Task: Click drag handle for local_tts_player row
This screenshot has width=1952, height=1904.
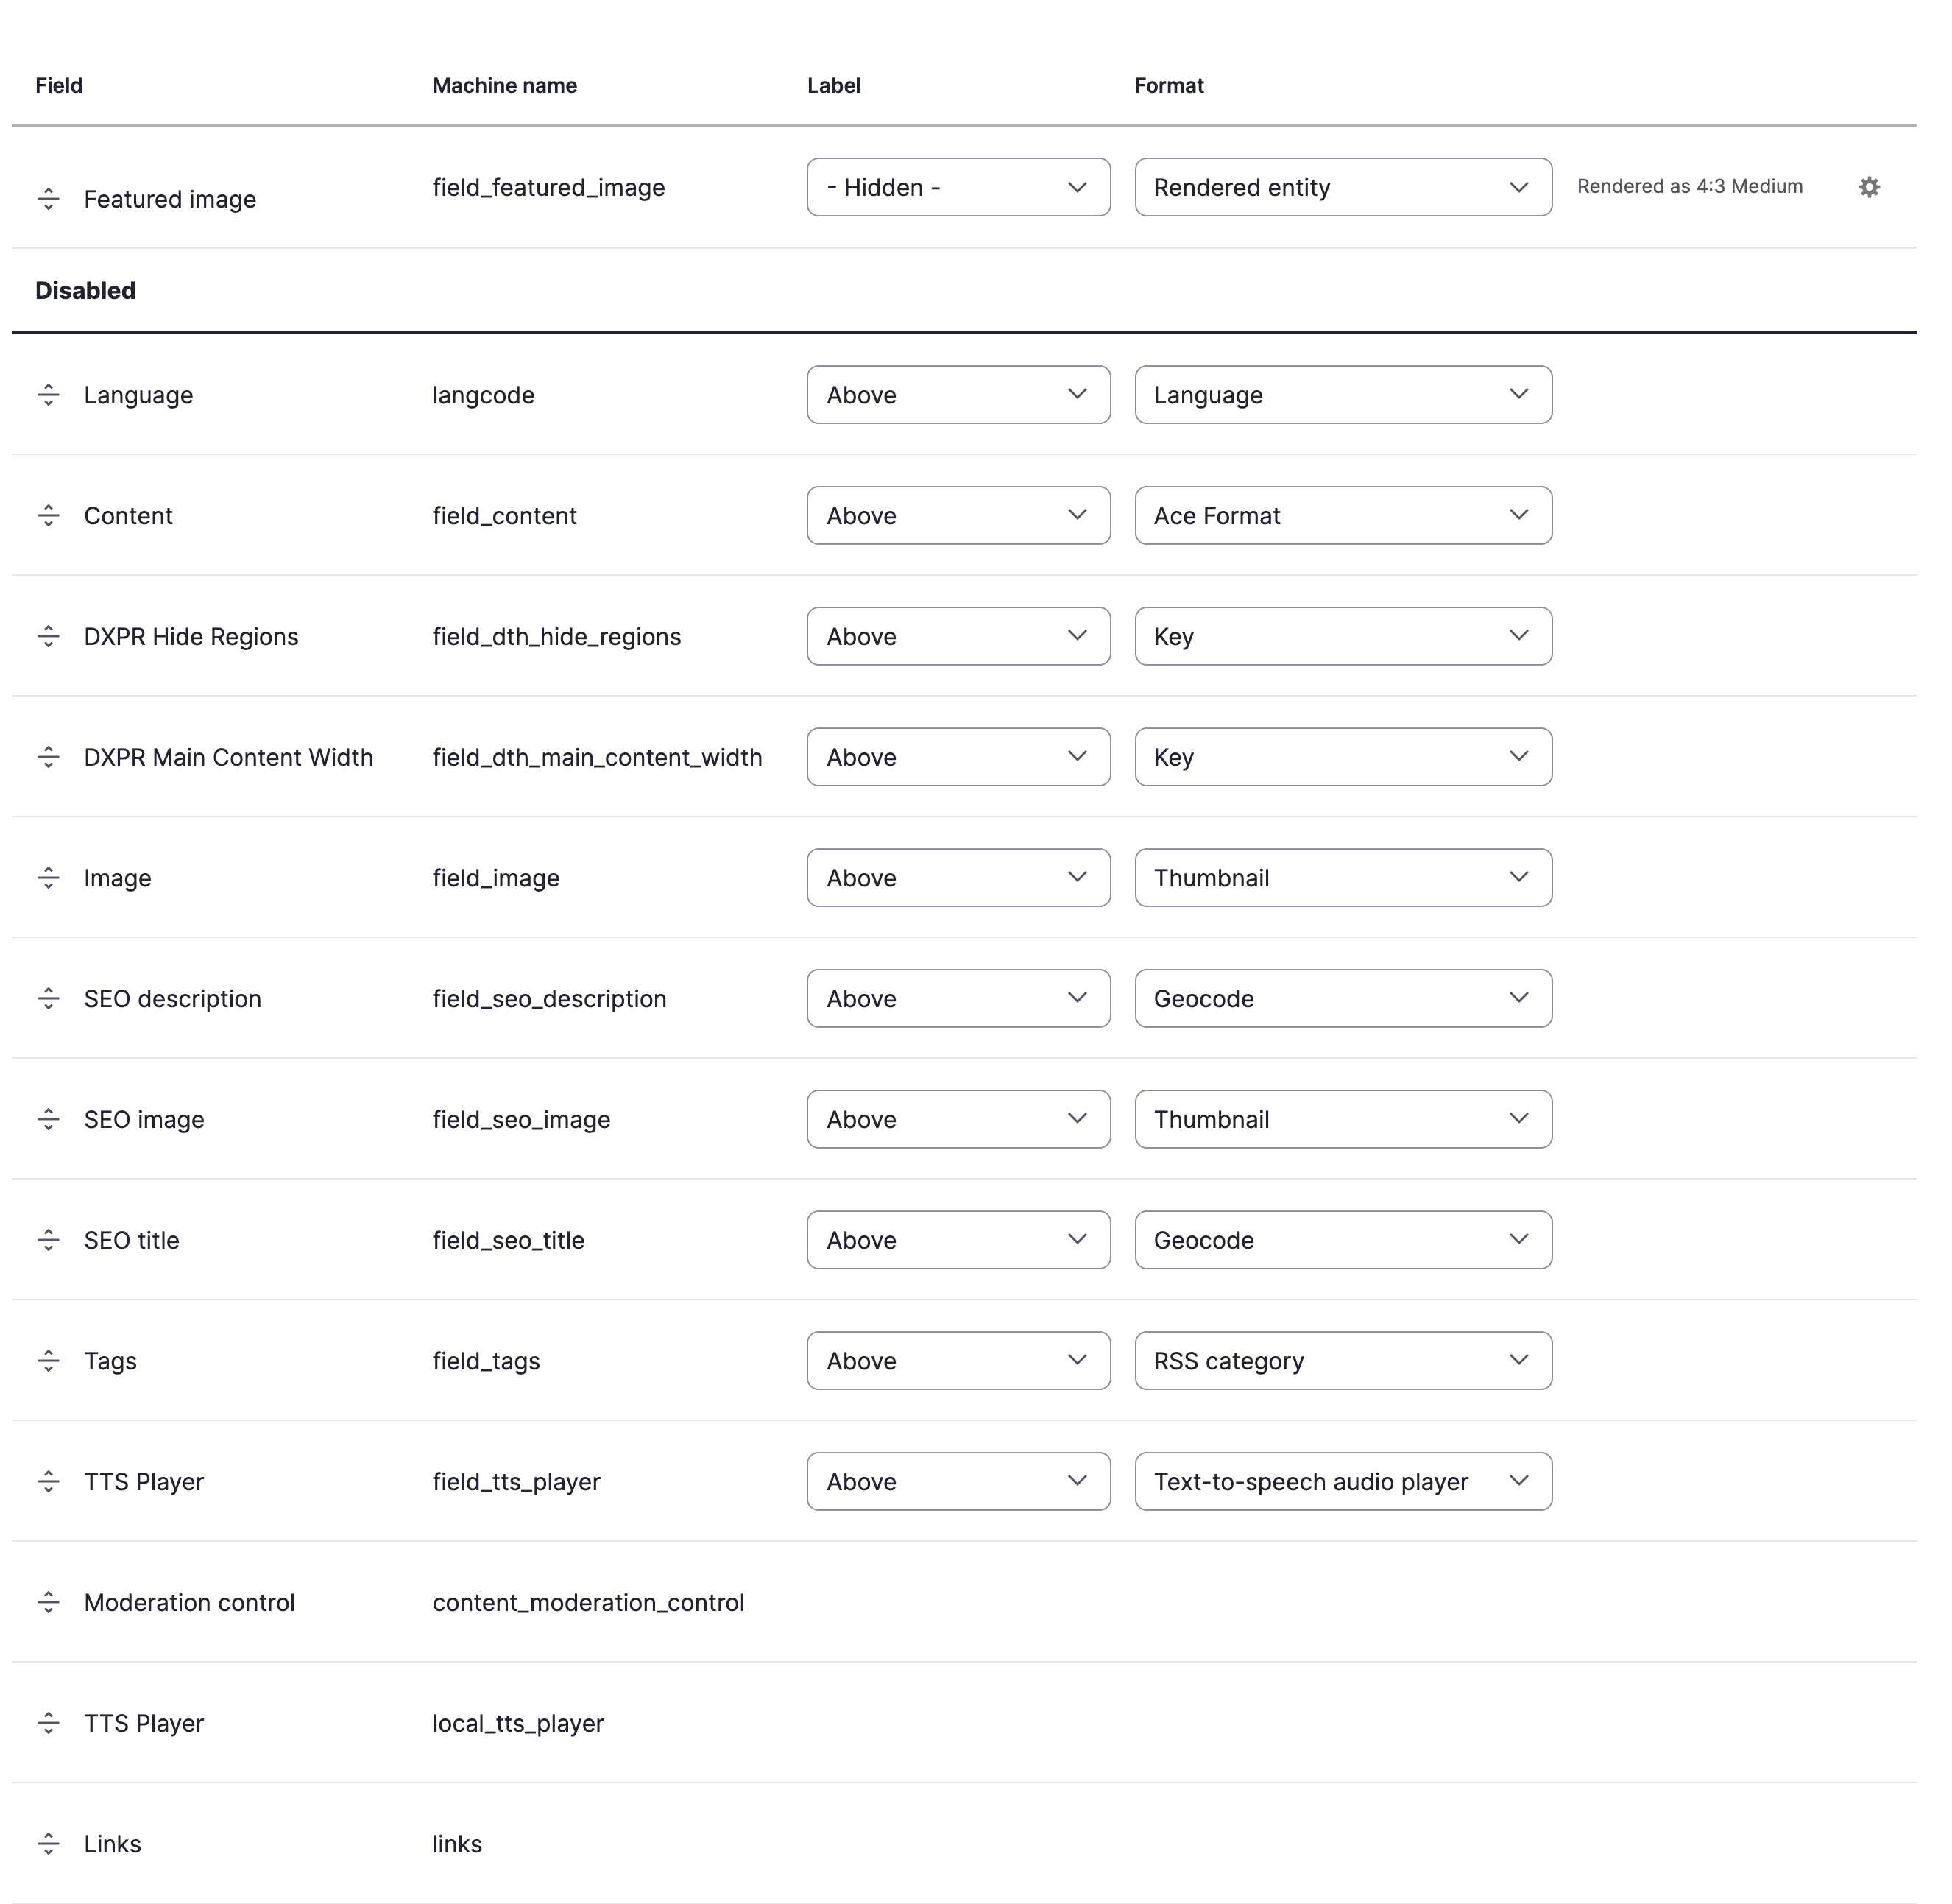Action: point(48,1723)
